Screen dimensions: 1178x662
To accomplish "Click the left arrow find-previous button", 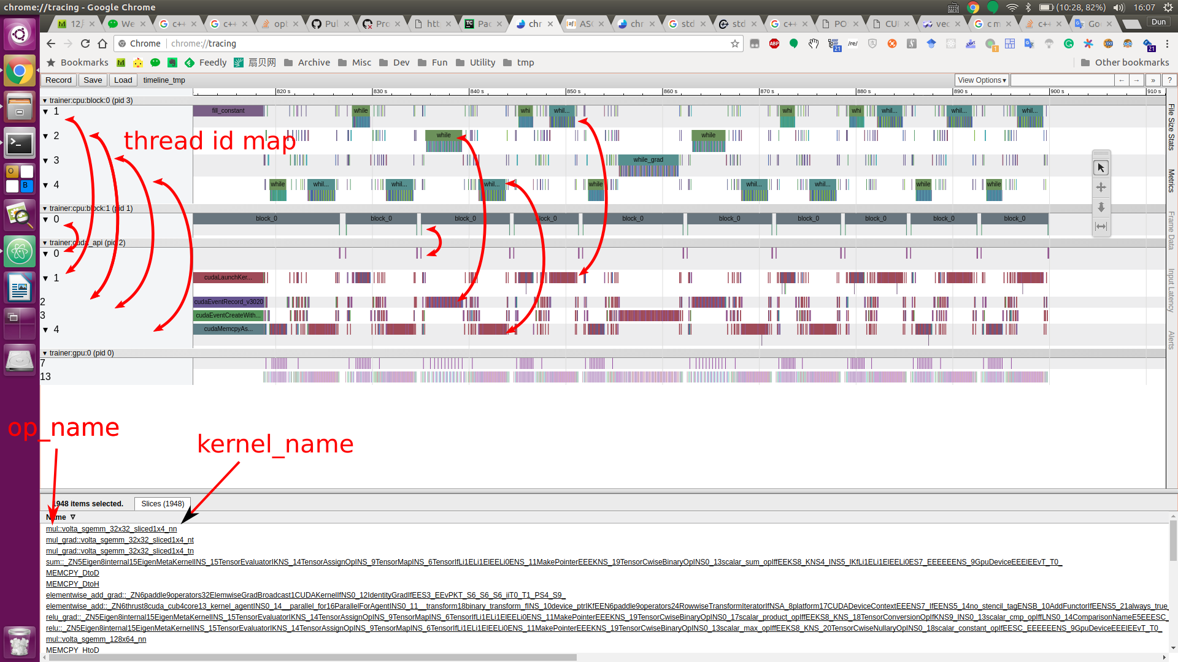I will tap(1122, 80).
